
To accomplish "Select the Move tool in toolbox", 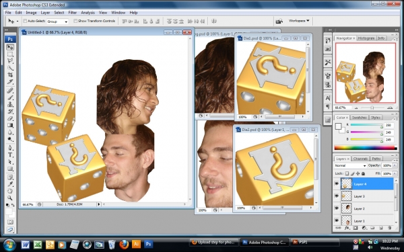I will click(10, 47).
